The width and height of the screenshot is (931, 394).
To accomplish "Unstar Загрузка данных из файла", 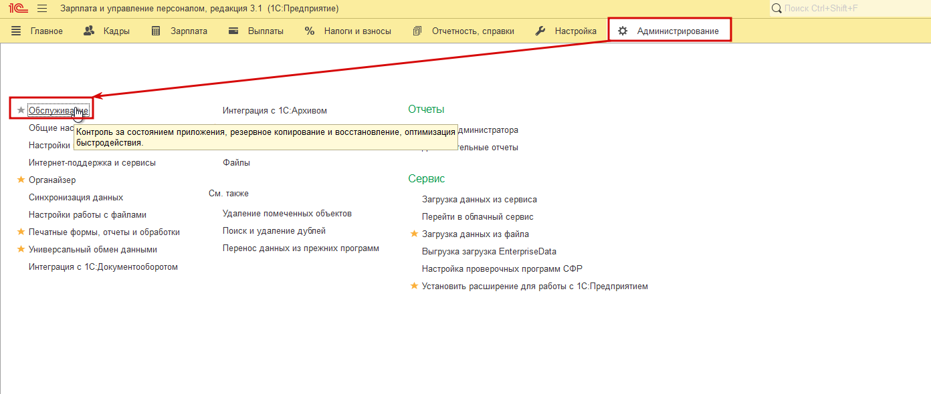I will click(414, 234).
